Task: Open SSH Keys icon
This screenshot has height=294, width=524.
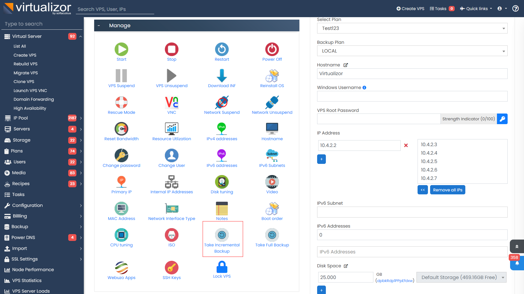Action: click(x=172, y=268)
